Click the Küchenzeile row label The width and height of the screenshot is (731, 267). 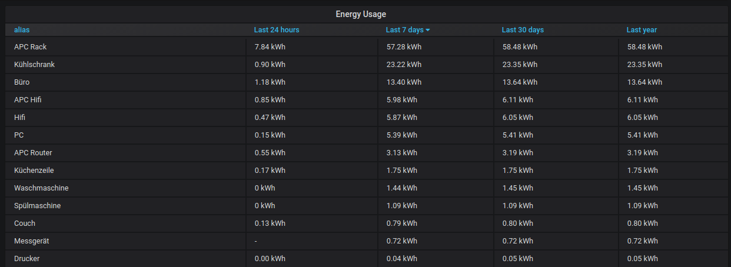pos(34,171)
